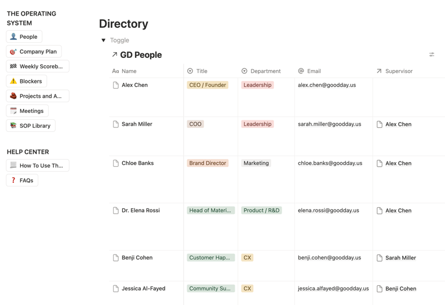Open the database view settings icon
Screen dimensions: 445x305
(432, 55)
